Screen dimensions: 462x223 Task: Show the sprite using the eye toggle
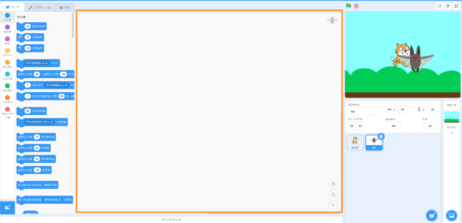point(352,126)
